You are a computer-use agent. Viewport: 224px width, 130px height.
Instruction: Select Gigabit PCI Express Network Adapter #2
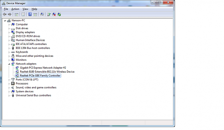pyautogui.click(x=43, y=68)
